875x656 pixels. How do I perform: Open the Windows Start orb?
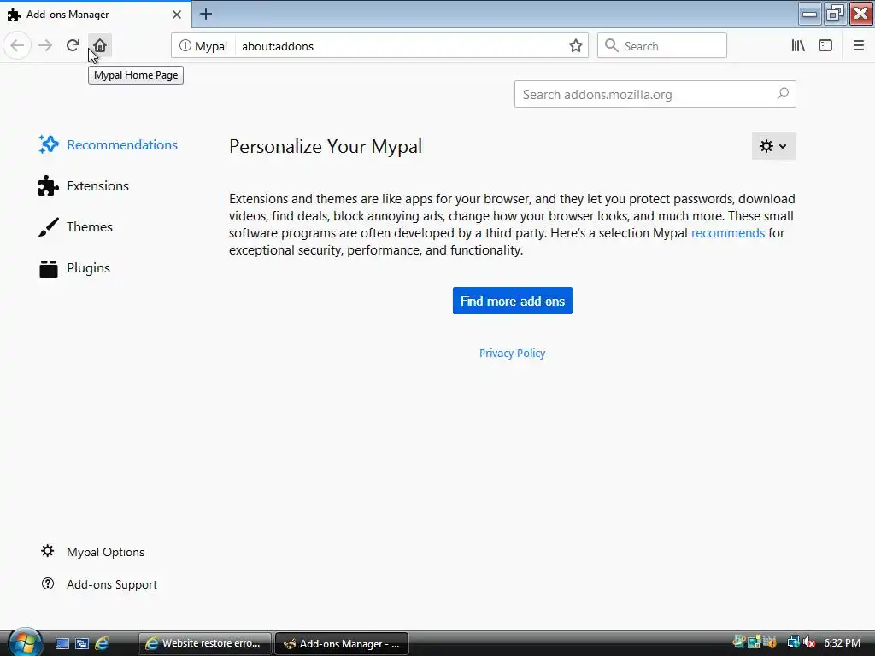[x=24, y=642]
